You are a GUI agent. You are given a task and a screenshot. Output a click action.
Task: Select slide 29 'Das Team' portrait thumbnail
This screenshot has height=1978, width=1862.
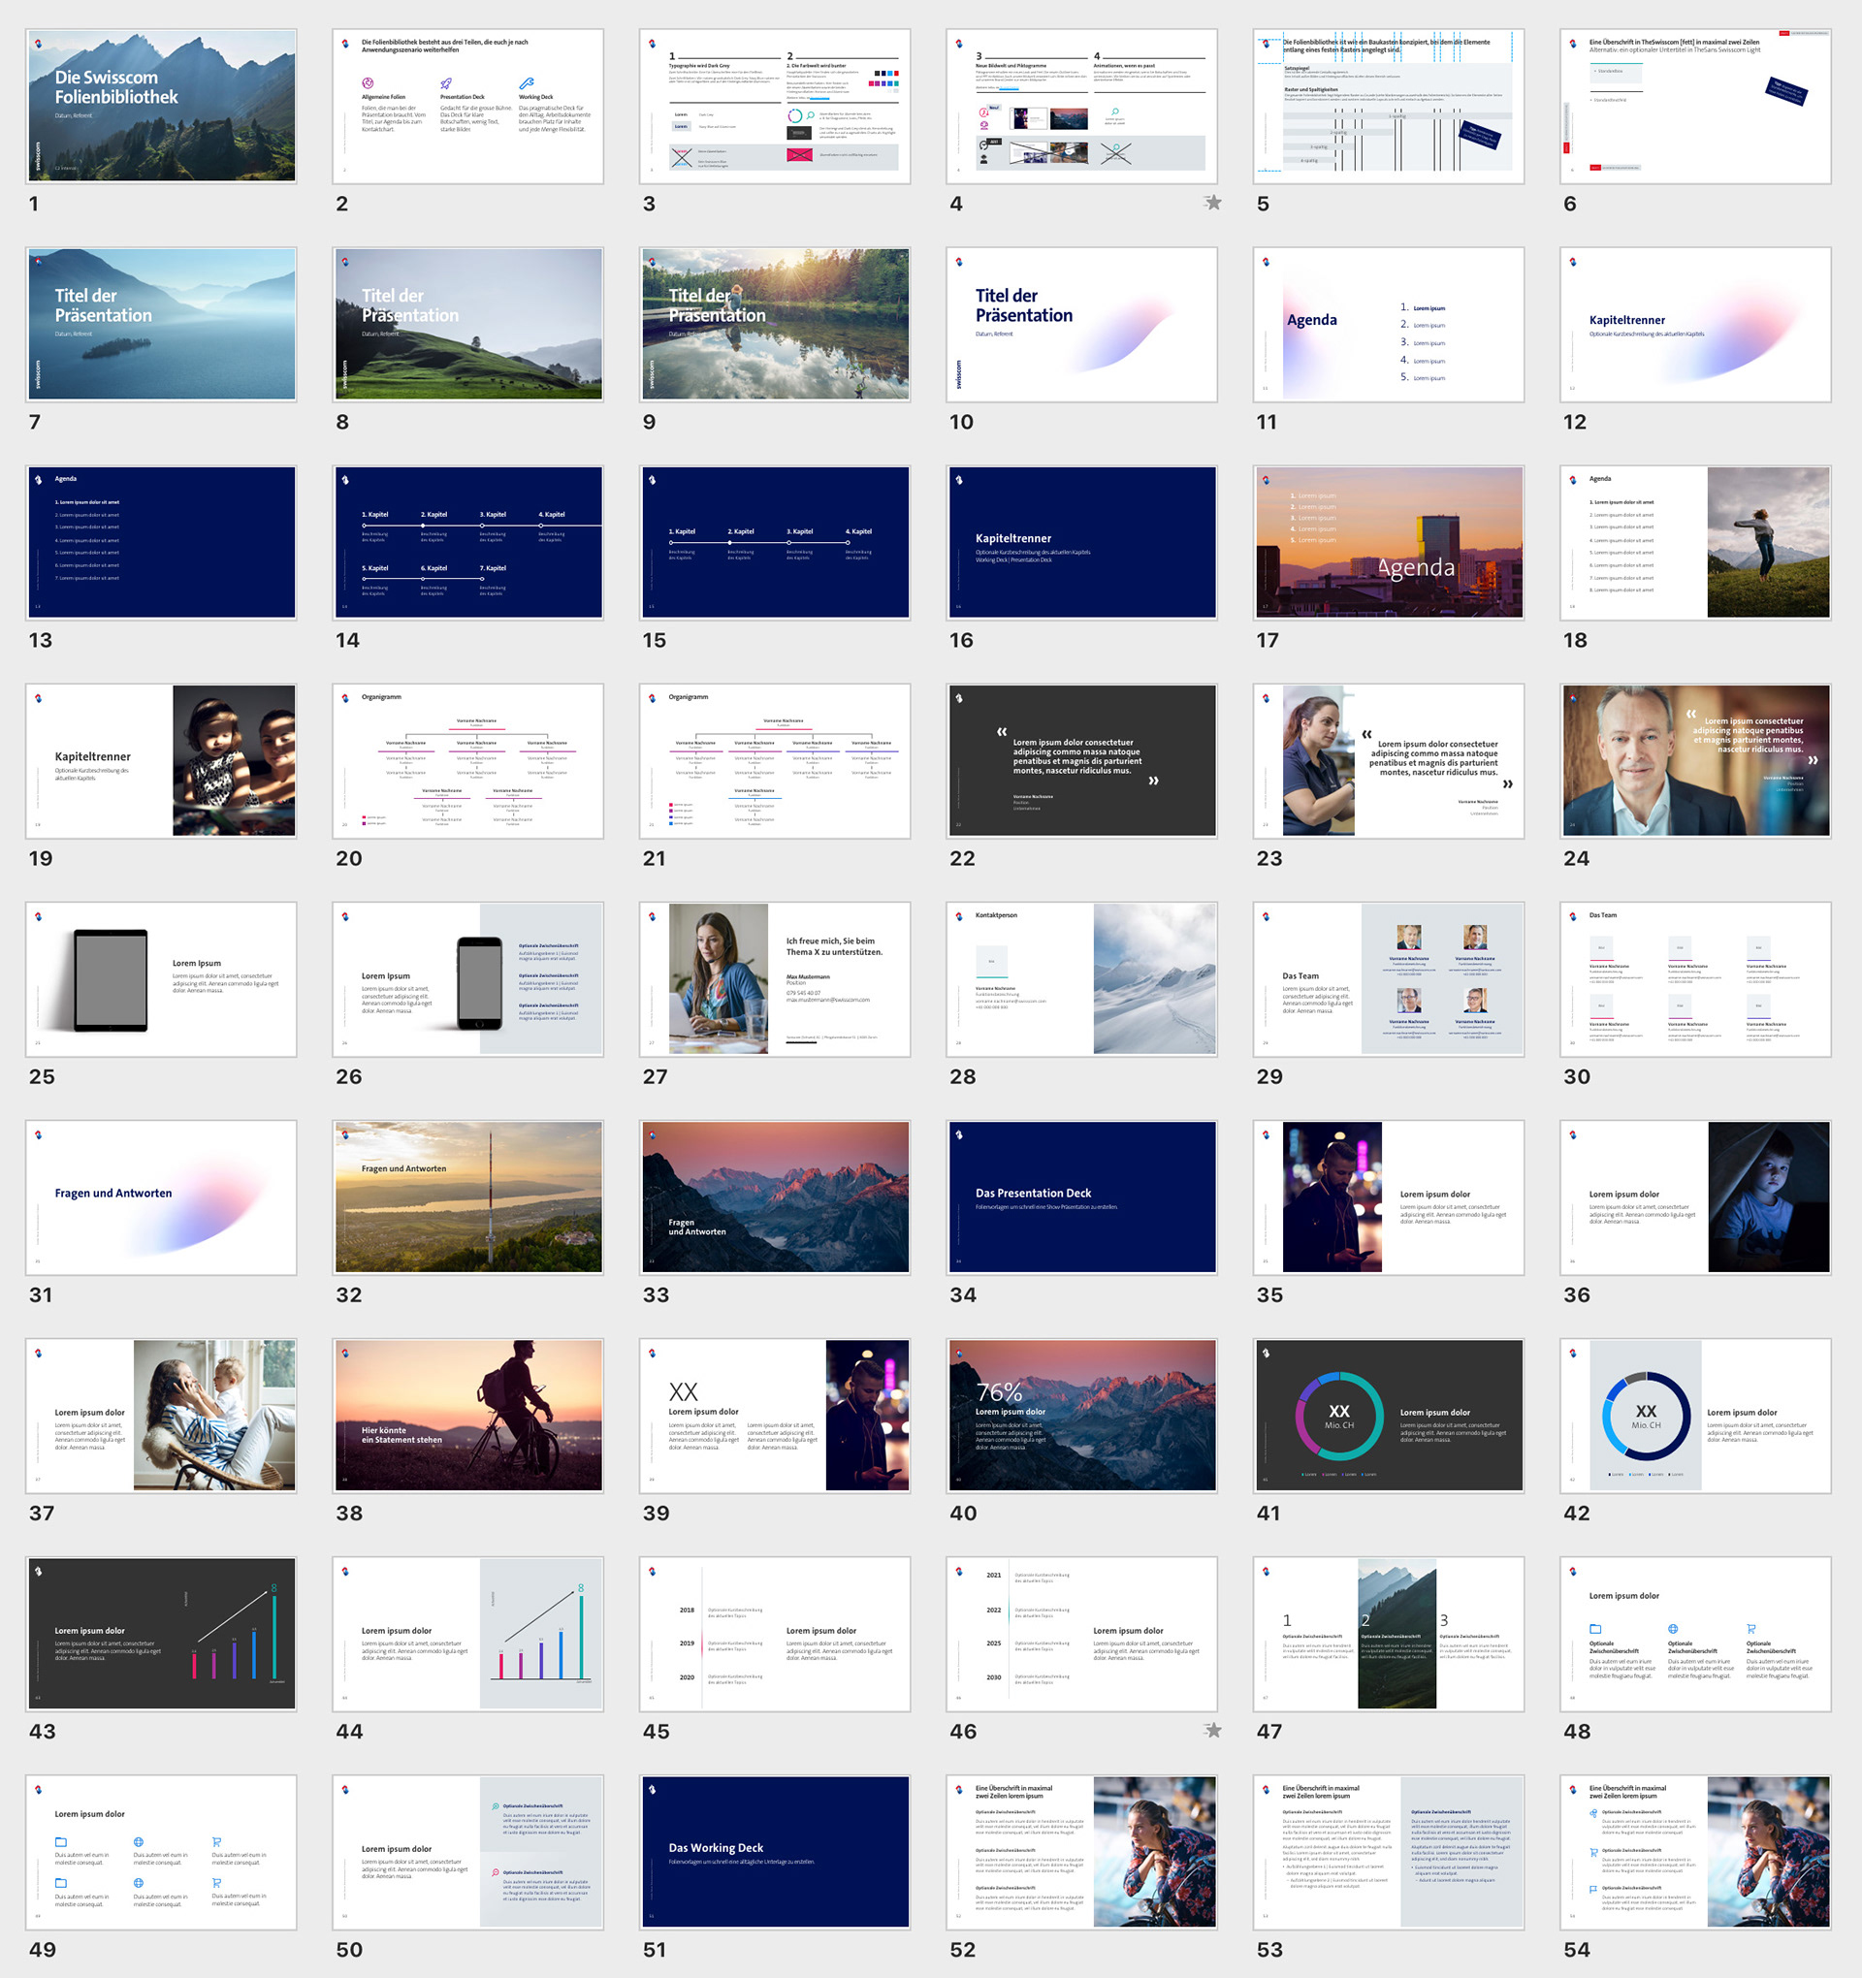pos(1389,979)
